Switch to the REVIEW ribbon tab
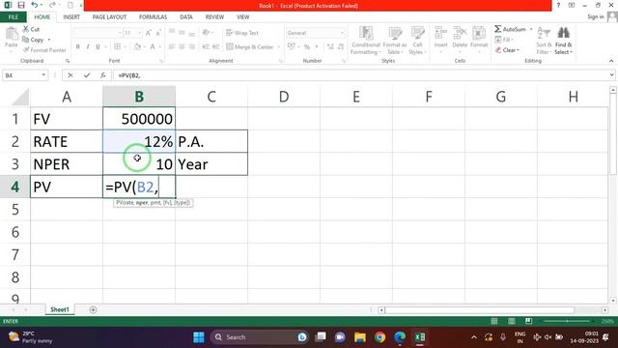Image resolution: width=618 pixels, height=348 pixels. (x=214, y=17)
